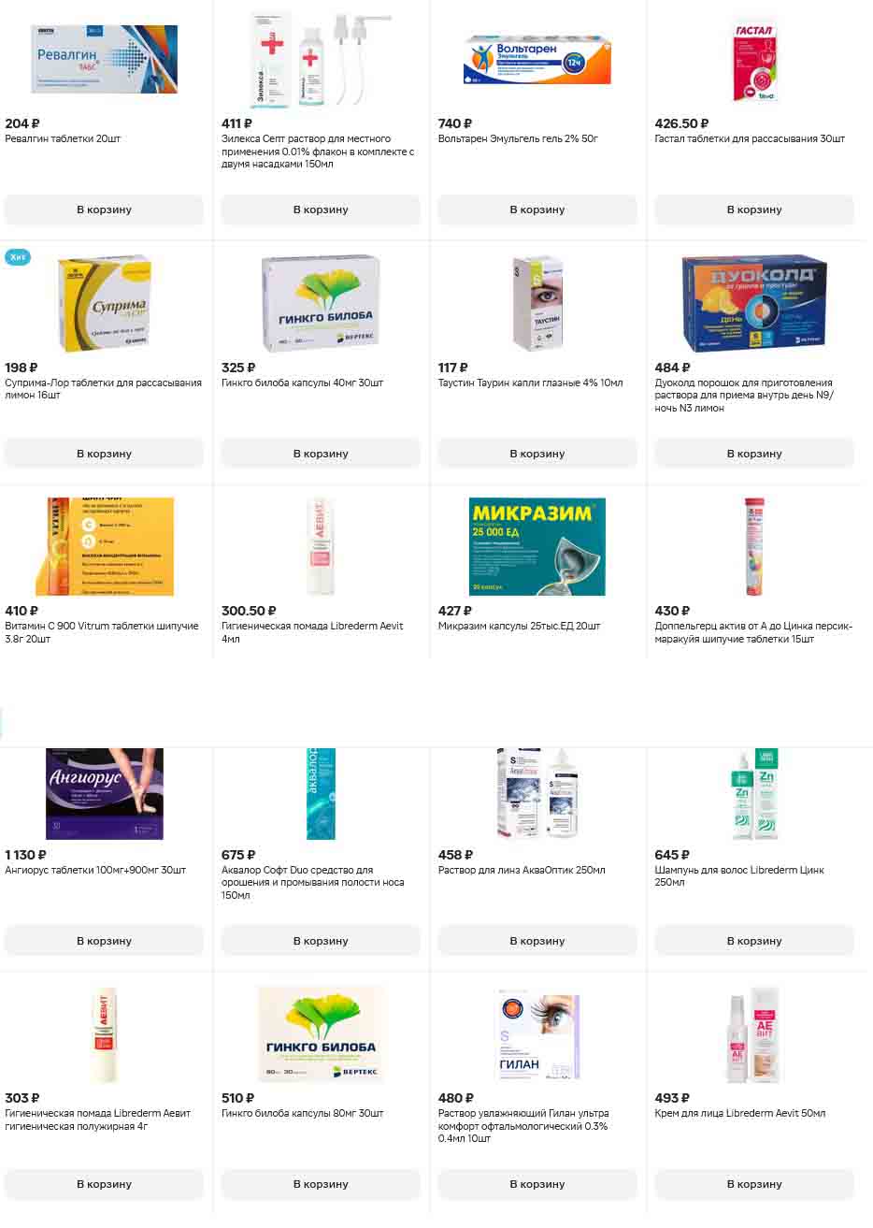Image resolution: width=873 pixels, height=1228 pixels.
Task: Open Витамин С 900 Vitrum product title
Action: click(102, 632)
